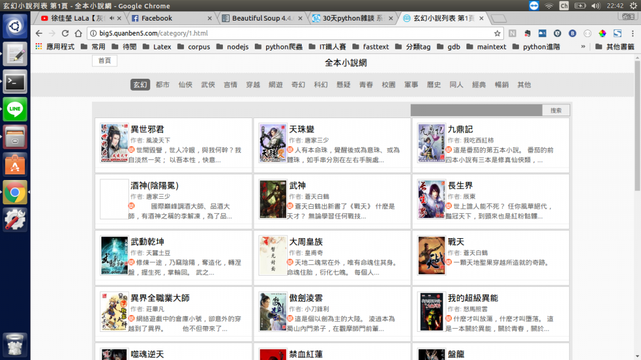Click the 搜索 search button
The image size is (641, 360).
tap(556, 110)
